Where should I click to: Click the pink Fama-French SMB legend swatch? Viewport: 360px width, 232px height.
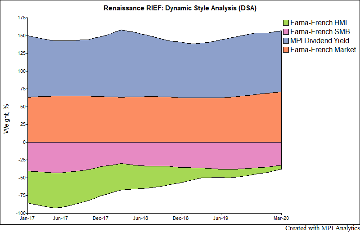[286, 31]
